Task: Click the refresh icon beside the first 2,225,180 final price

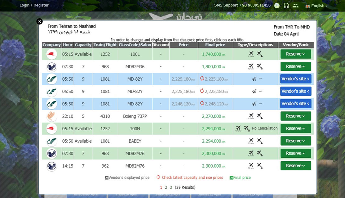Action: tap(202, 79)
